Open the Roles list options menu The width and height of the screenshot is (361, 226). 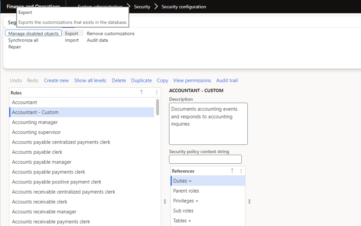tap(157, 93)
